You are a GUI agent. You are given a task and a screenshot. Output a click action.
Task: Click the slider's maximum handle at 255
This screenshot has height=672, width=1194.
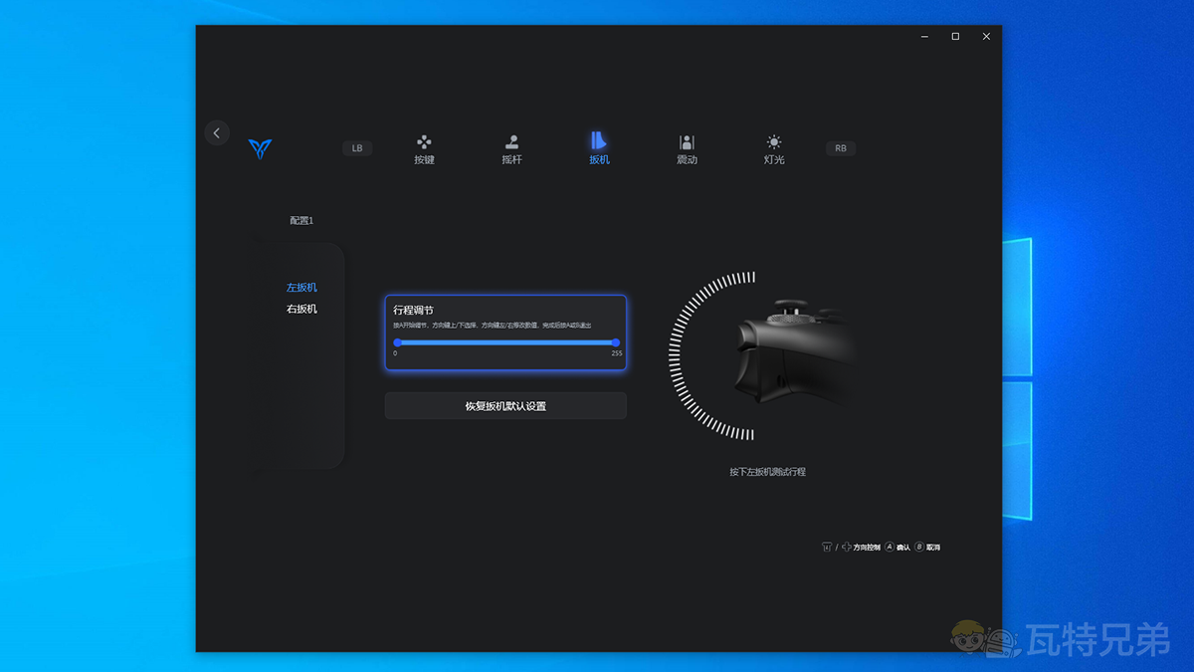pos(616,342)
